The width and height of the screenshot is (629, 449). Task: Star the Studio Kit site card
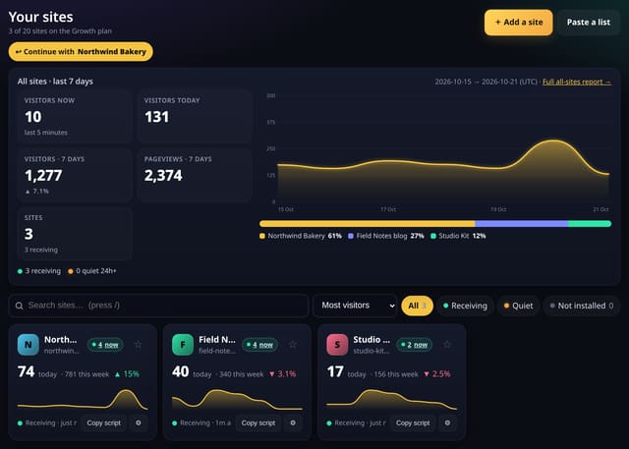click(447, 345)
